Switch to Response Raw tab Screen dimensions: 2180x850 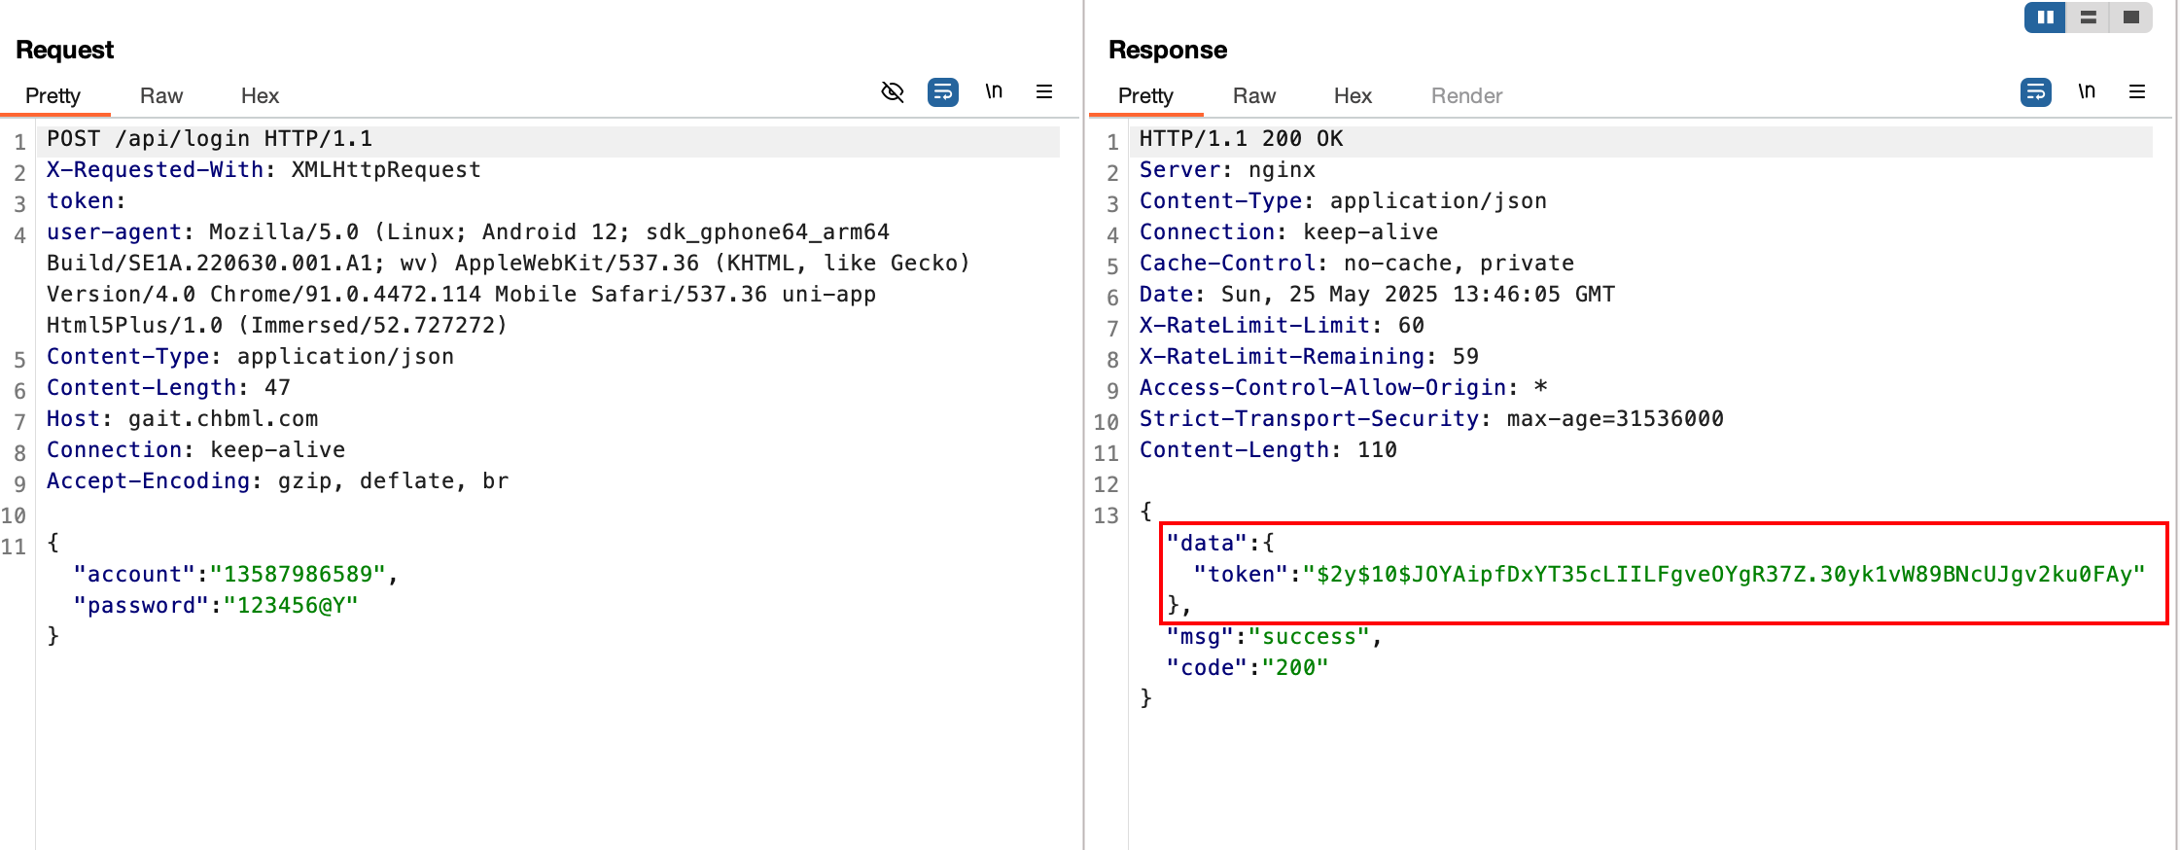tap(1254, 95)
